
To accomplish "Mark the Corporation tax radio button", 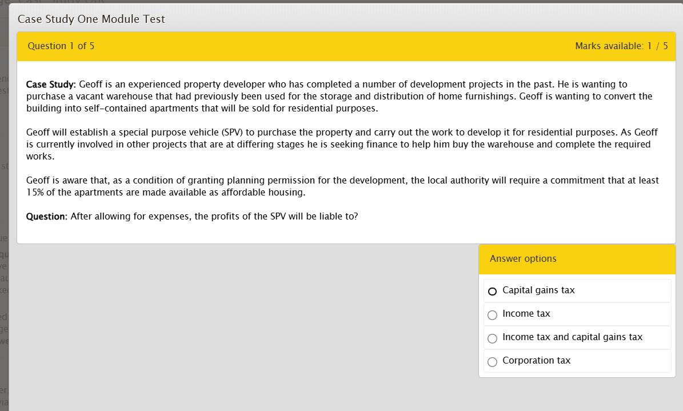I will click(x=492, y=362).
